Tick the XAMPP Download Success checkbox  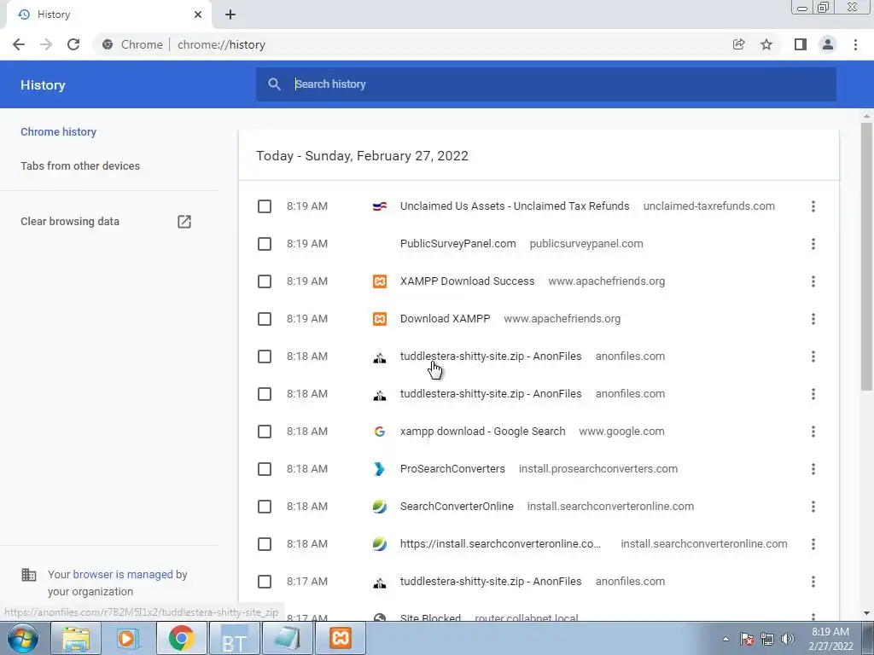click(265, 281)
